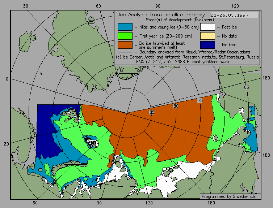273x208 pixels.
Task: Click the 75 latitude circle label
Action: point(200,100)
